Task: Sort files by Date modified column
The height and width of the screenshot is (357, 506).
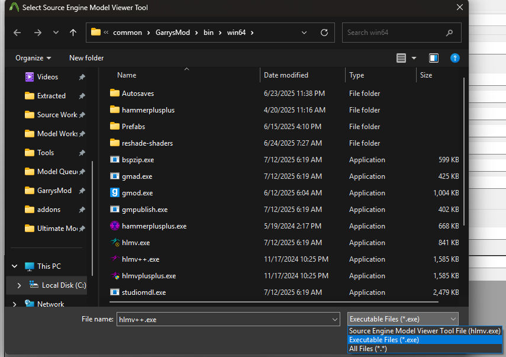Action: pos(286,75)
